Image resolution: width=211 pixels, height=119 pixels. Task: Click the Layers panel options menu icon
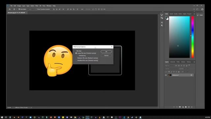(194, 62)
